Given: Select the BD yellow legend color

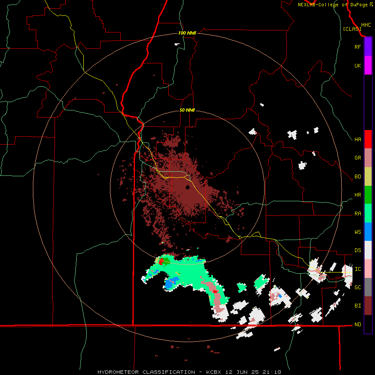Looking at the screenshot, I should tap(368, 177).
